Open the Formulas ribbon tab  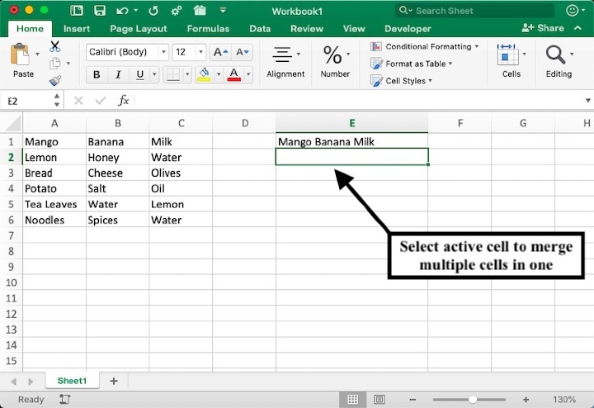(208, 28)
